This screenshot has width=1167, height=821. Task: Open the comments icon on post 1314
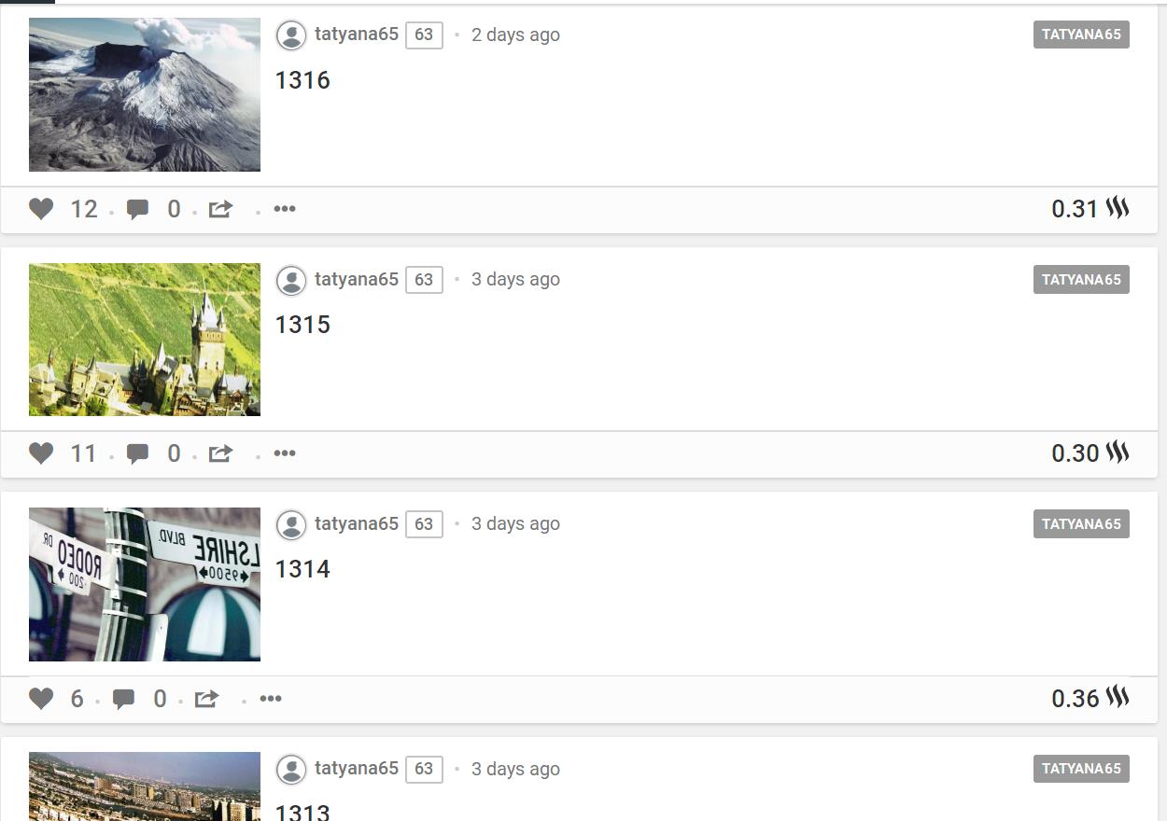(123, 699)
